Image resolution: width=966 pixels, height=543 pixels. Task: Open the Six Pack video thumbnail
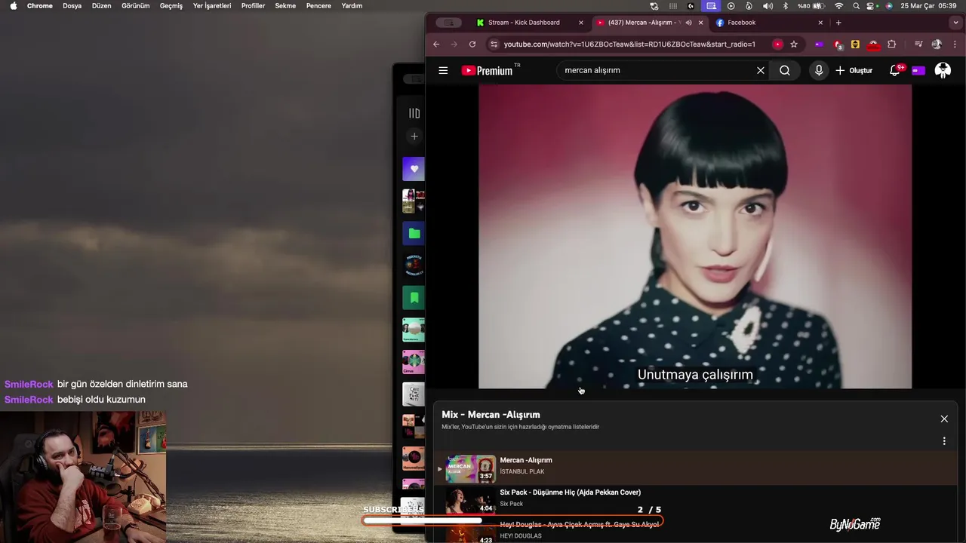471,501
